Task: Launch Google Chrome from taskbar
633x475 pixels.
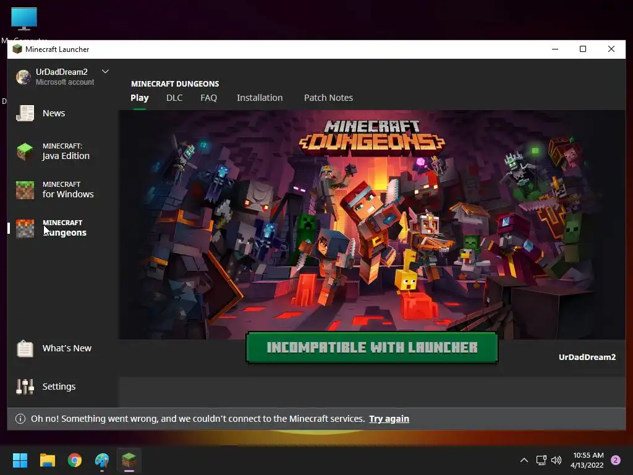Action: coord(75,460)
